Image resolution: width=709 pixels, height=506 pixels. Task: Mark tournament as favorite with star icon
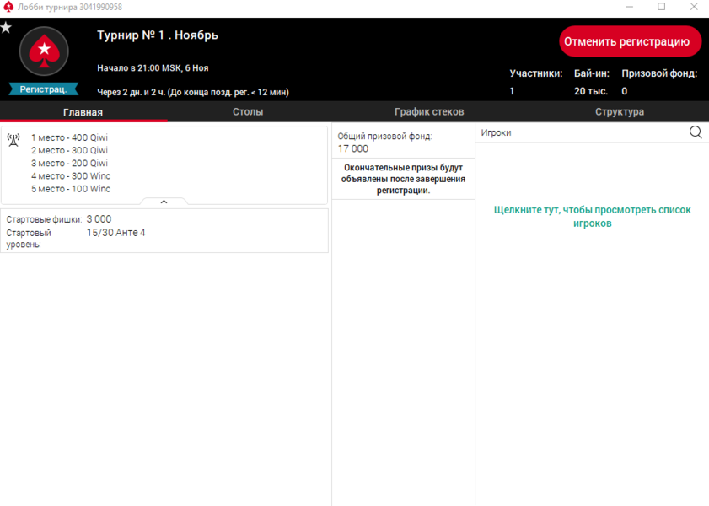(x=6, y=28)
